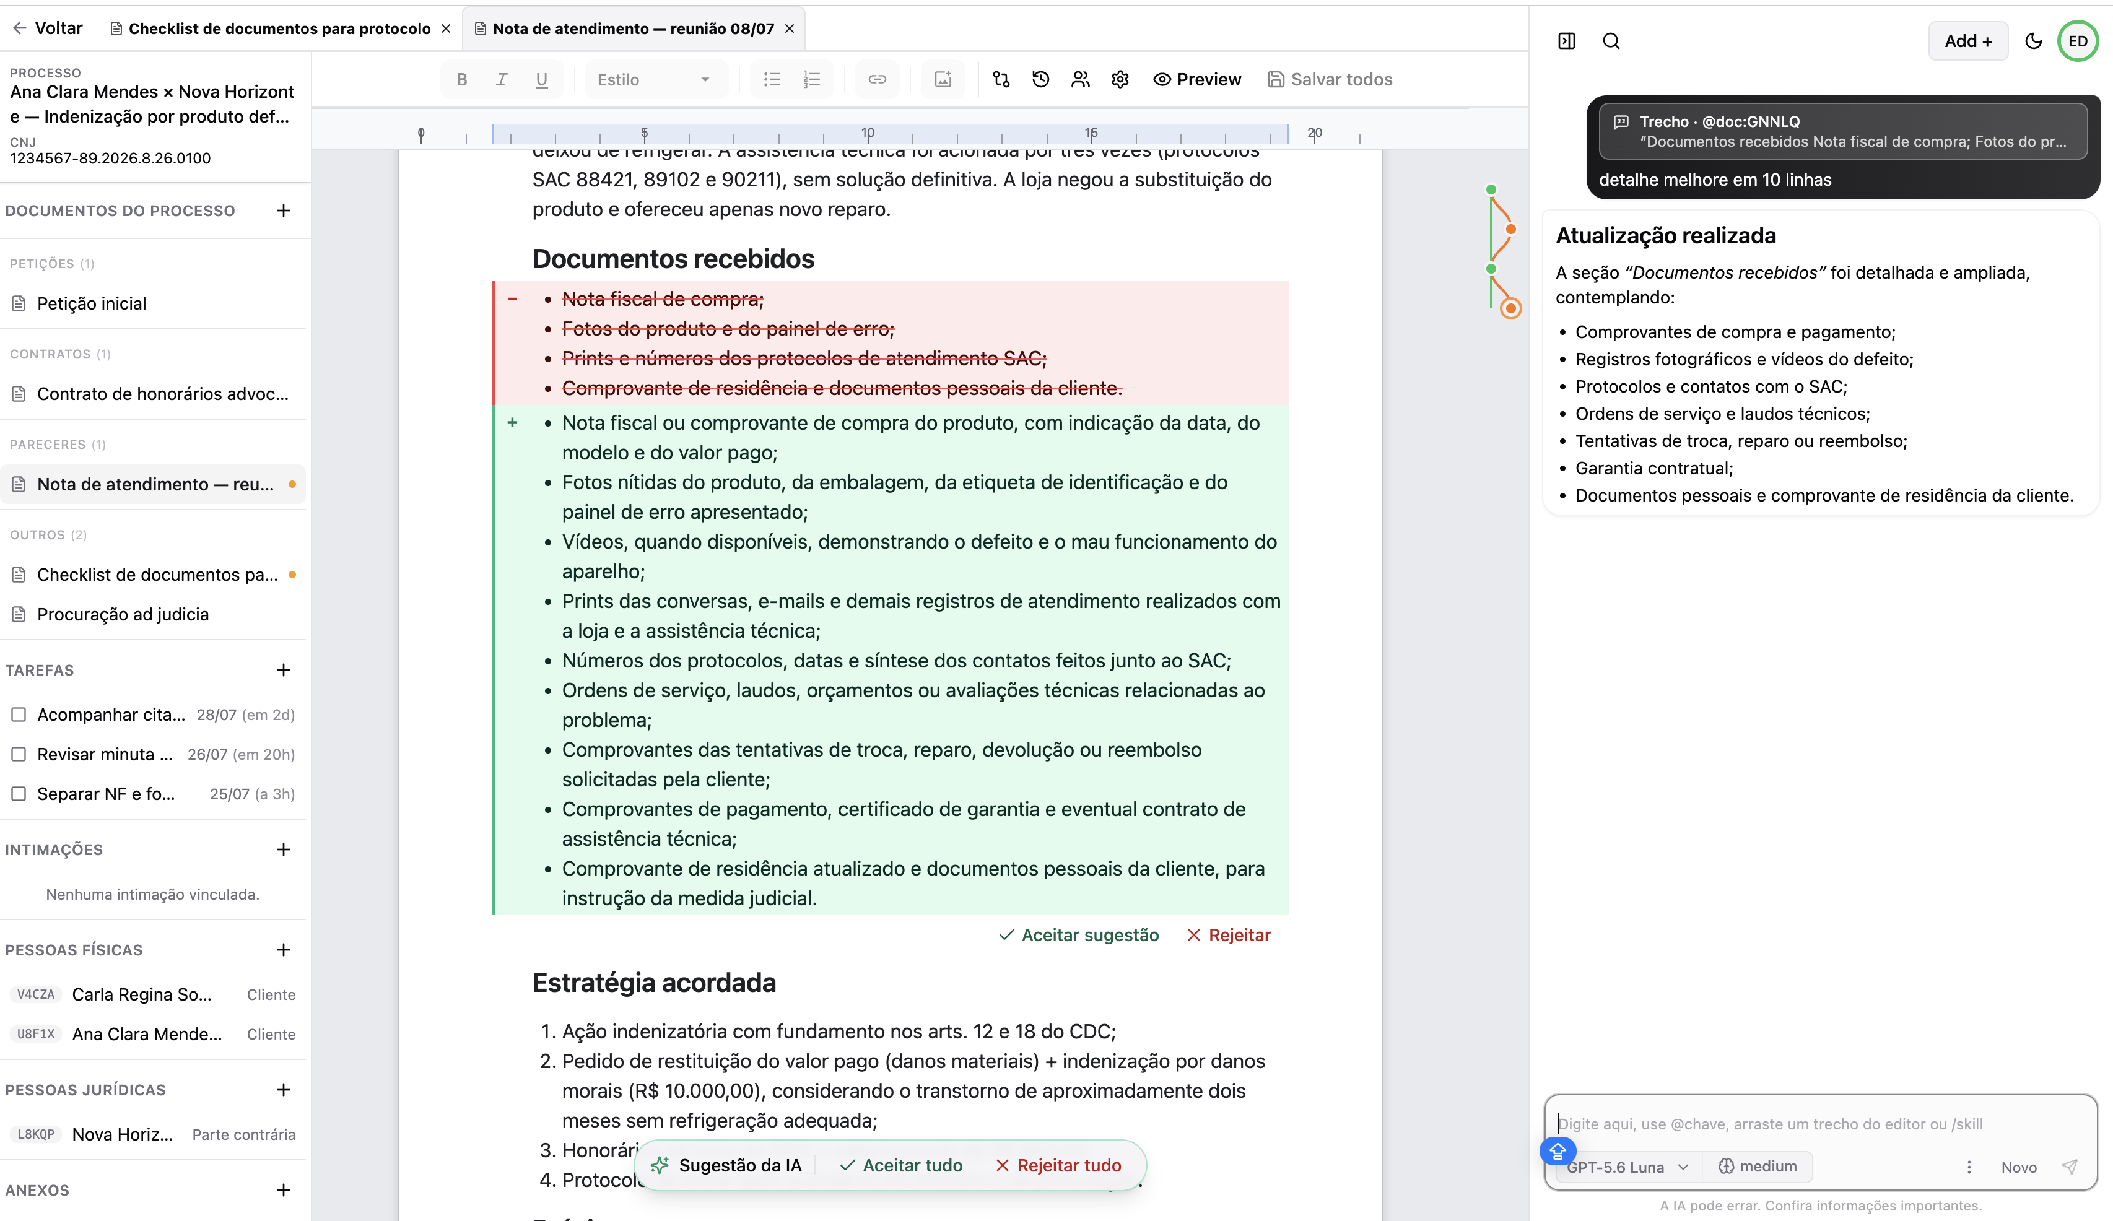Viewport: 2113px width, 1221px height.
Task: Change the medium reasoning level
Action: click(x=1757, y=1167)
